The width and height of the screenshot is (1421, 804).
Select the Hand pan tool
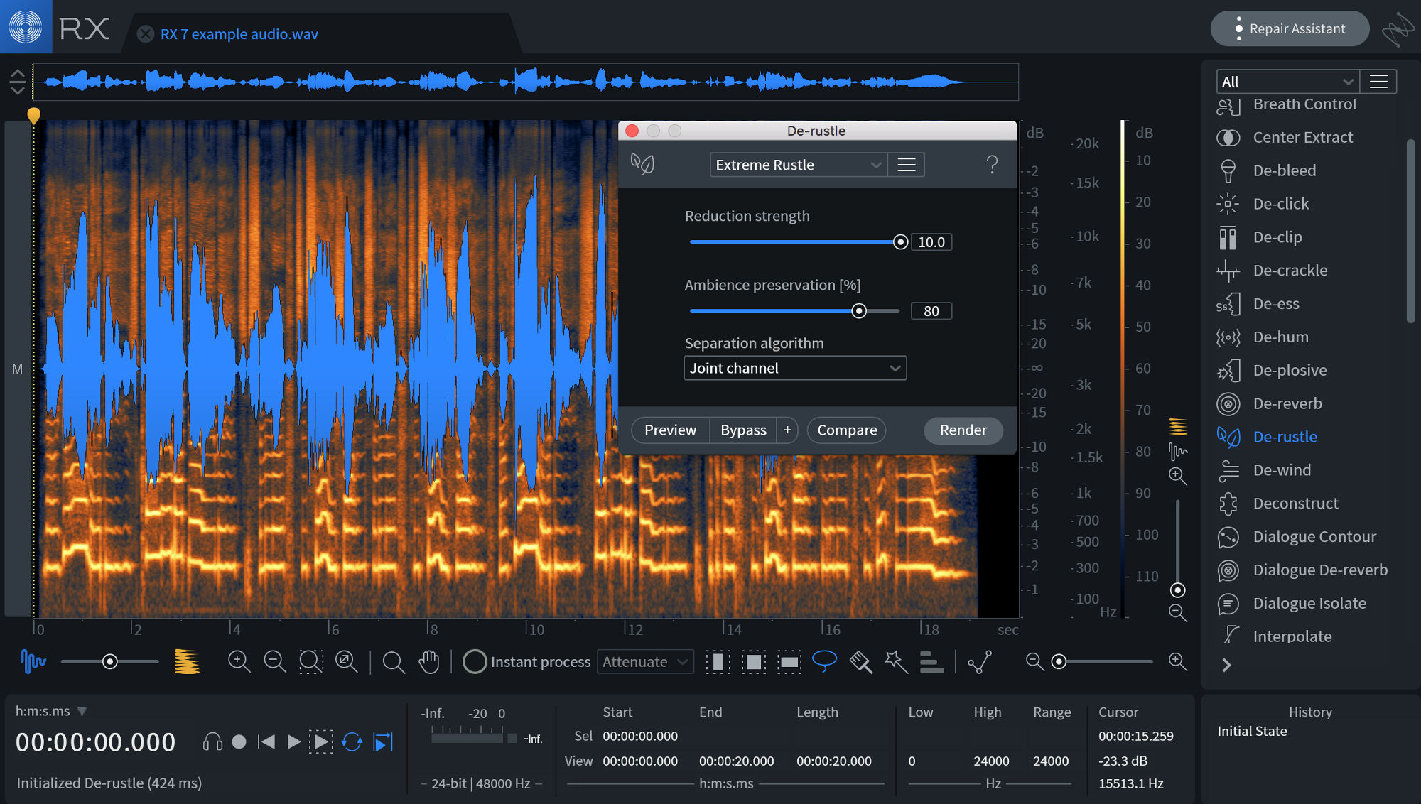tap(428, 661)
